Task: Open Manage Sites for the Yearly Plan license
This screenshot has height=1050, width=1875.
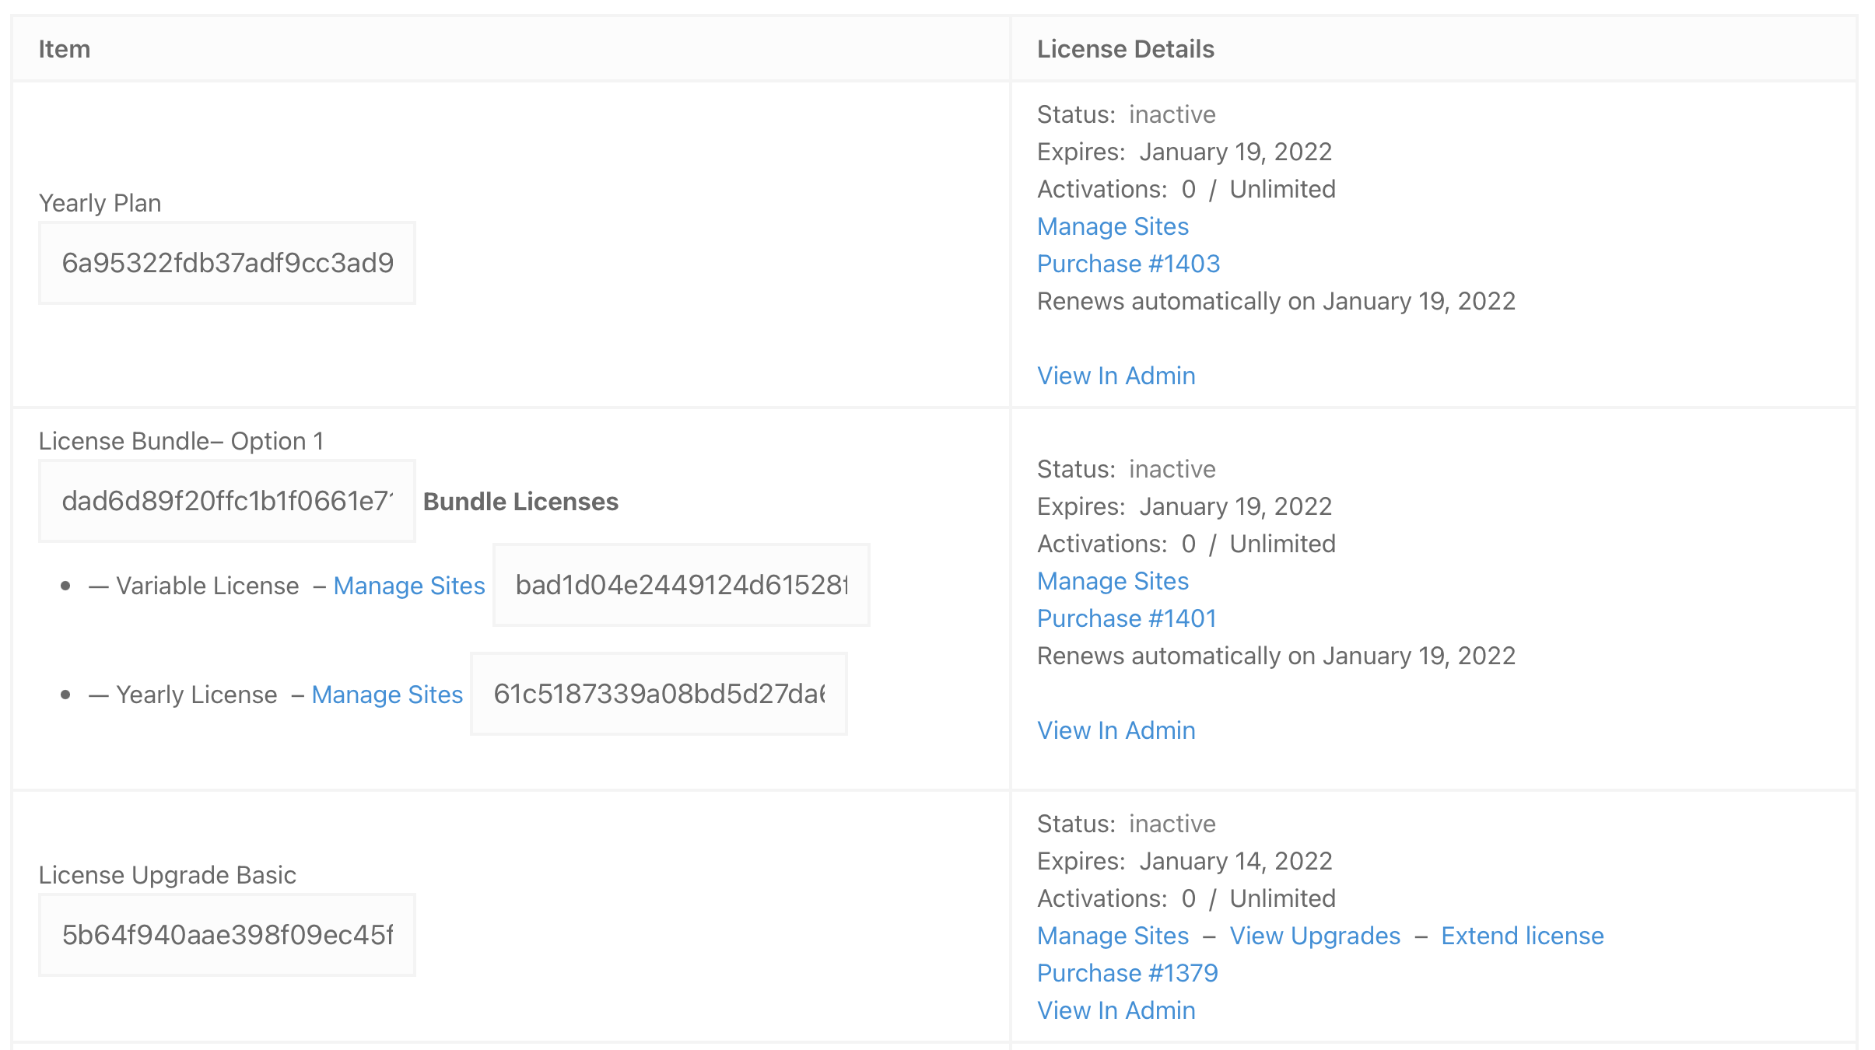Action: point(1113,226)
